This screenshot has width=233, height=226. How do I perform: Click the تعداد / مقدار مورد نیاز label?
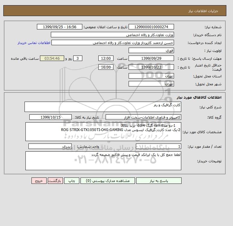click(205, 147)
